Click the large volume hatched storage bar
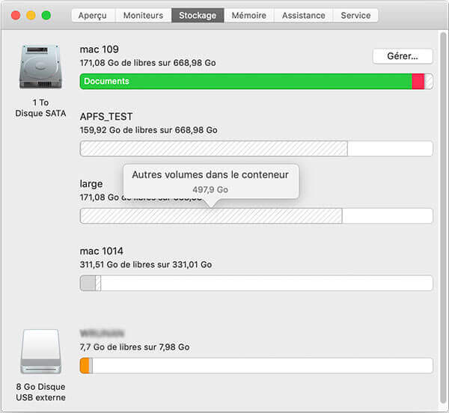The height and width of the screenshot is (413, 449). coord(211,215)
